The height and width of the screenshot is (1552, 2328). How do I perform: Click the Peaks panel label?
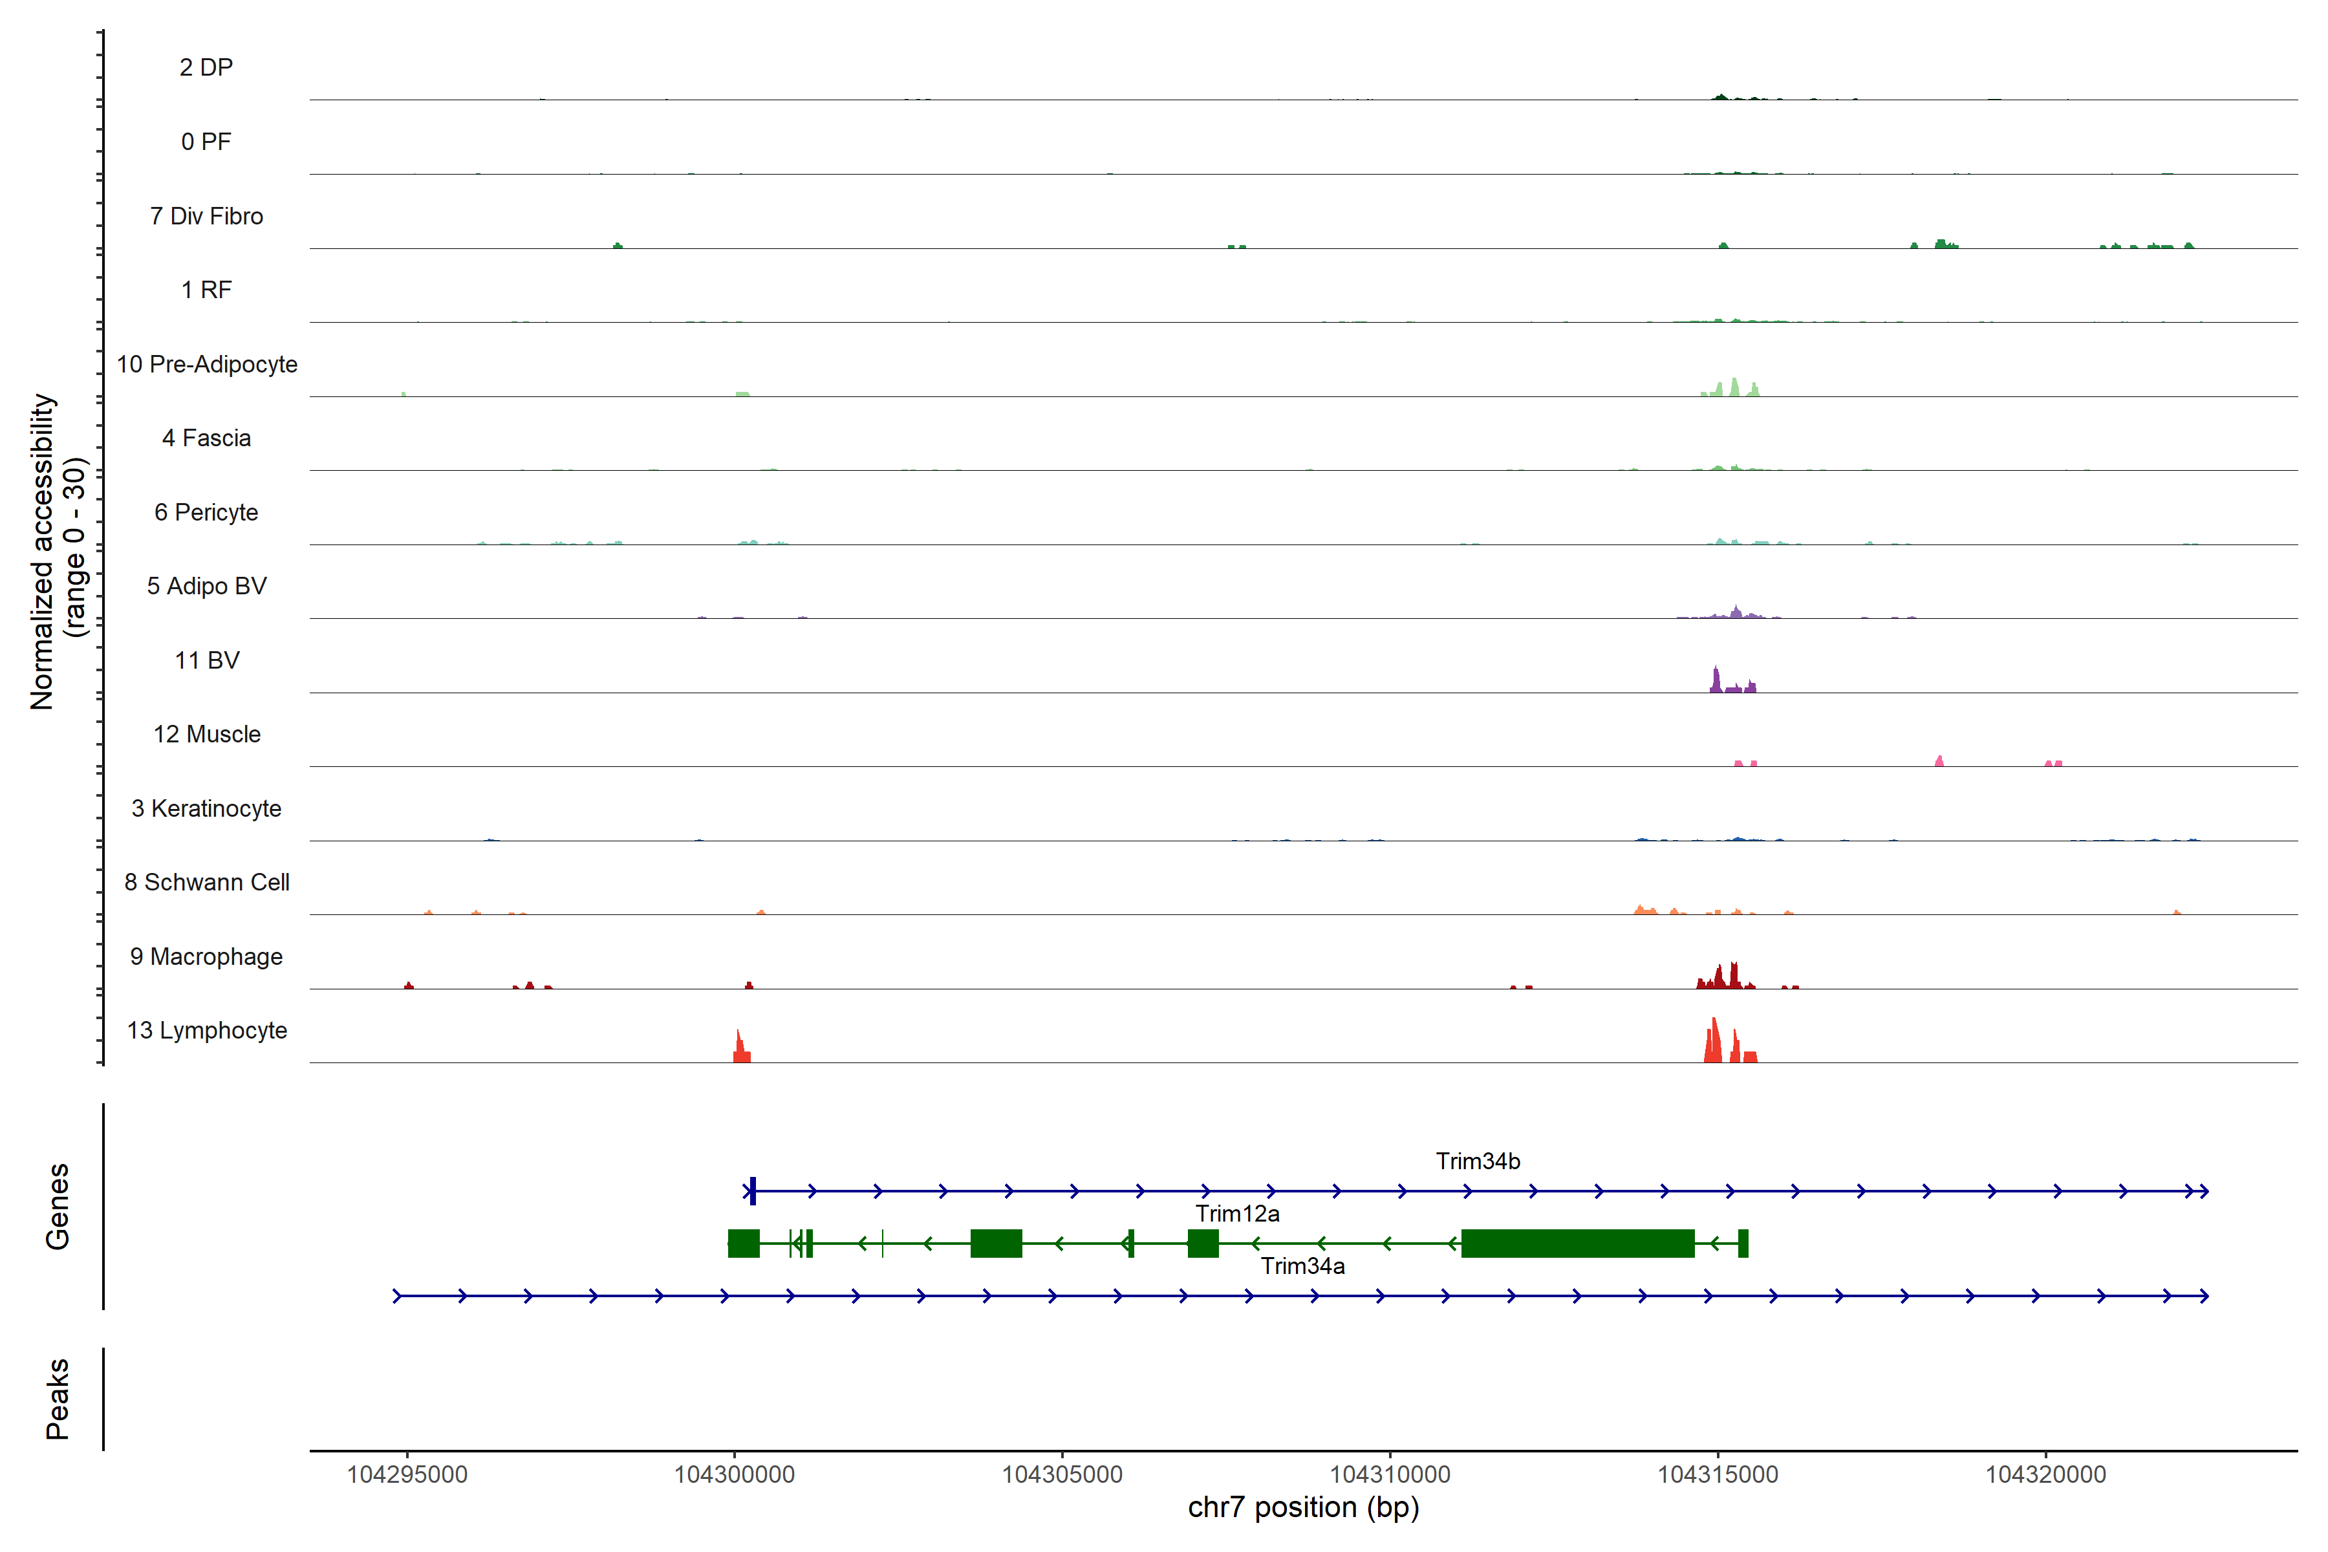[x=58, y=1397]
